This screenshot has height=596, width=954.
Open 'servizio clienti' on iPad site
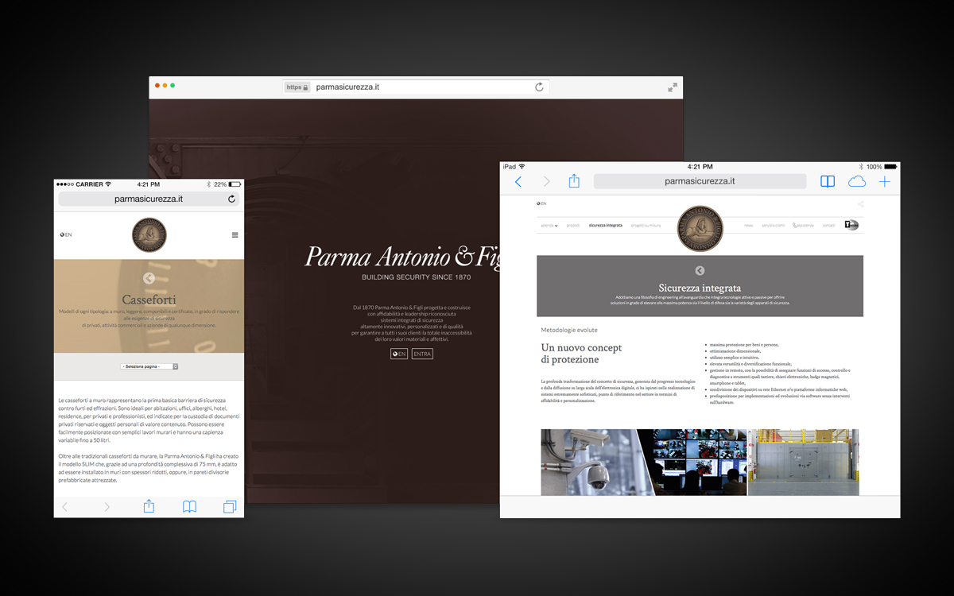774,226
